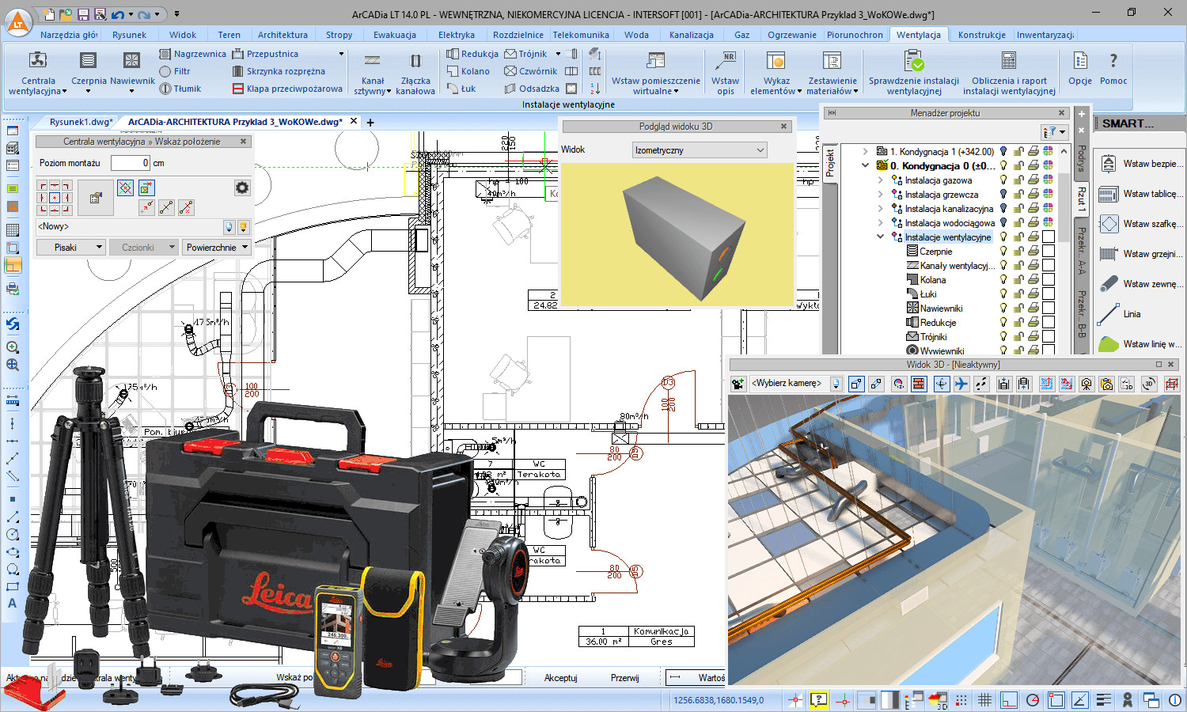Select the Czerpnia tool icon
Image resolution: width=1187 pixels, height=712 pixels.
pos(88,61)
